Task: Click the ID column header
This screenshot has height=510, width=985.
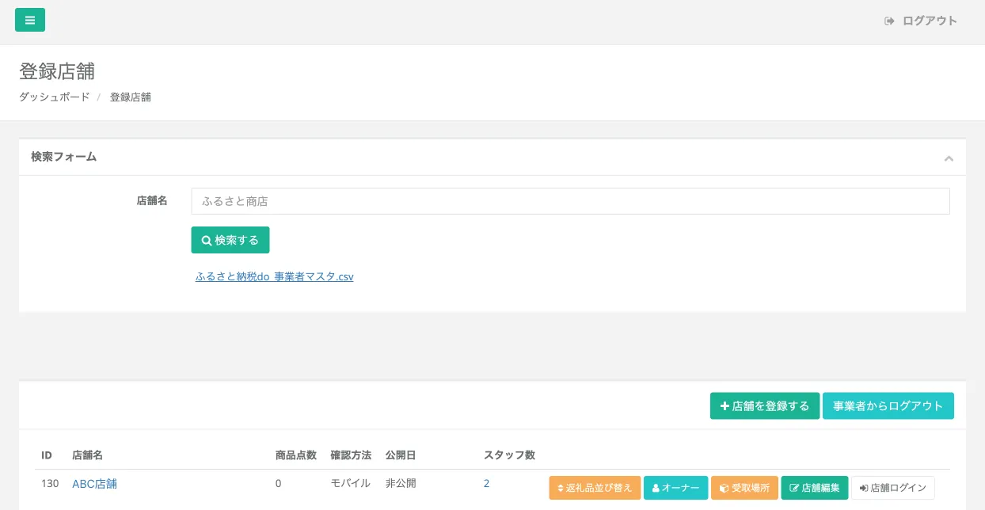Action: (x=47, y=455)
